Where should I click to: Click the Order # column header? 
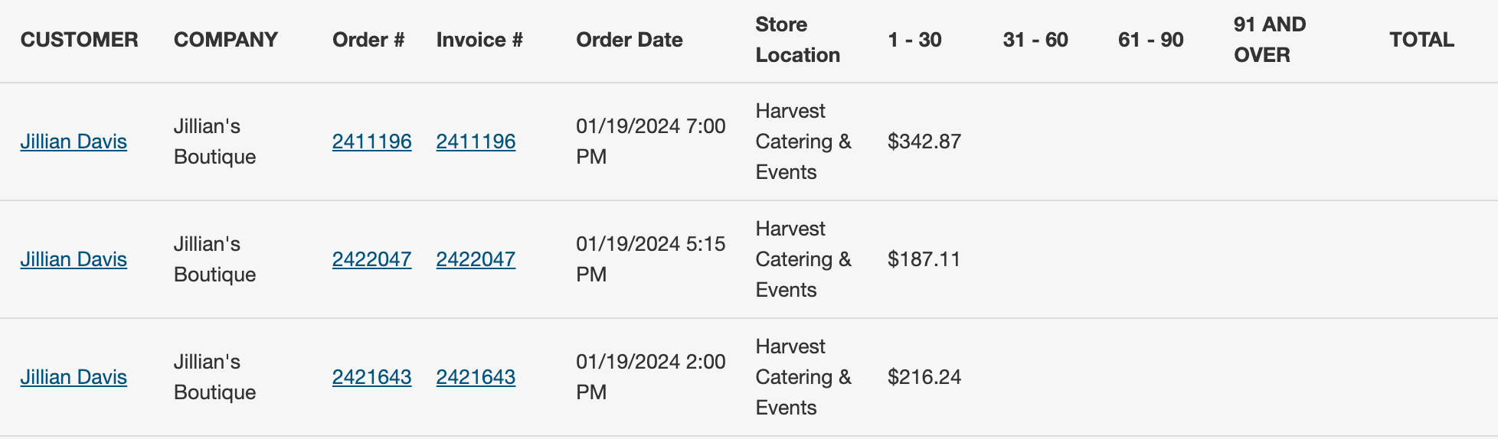368,40
